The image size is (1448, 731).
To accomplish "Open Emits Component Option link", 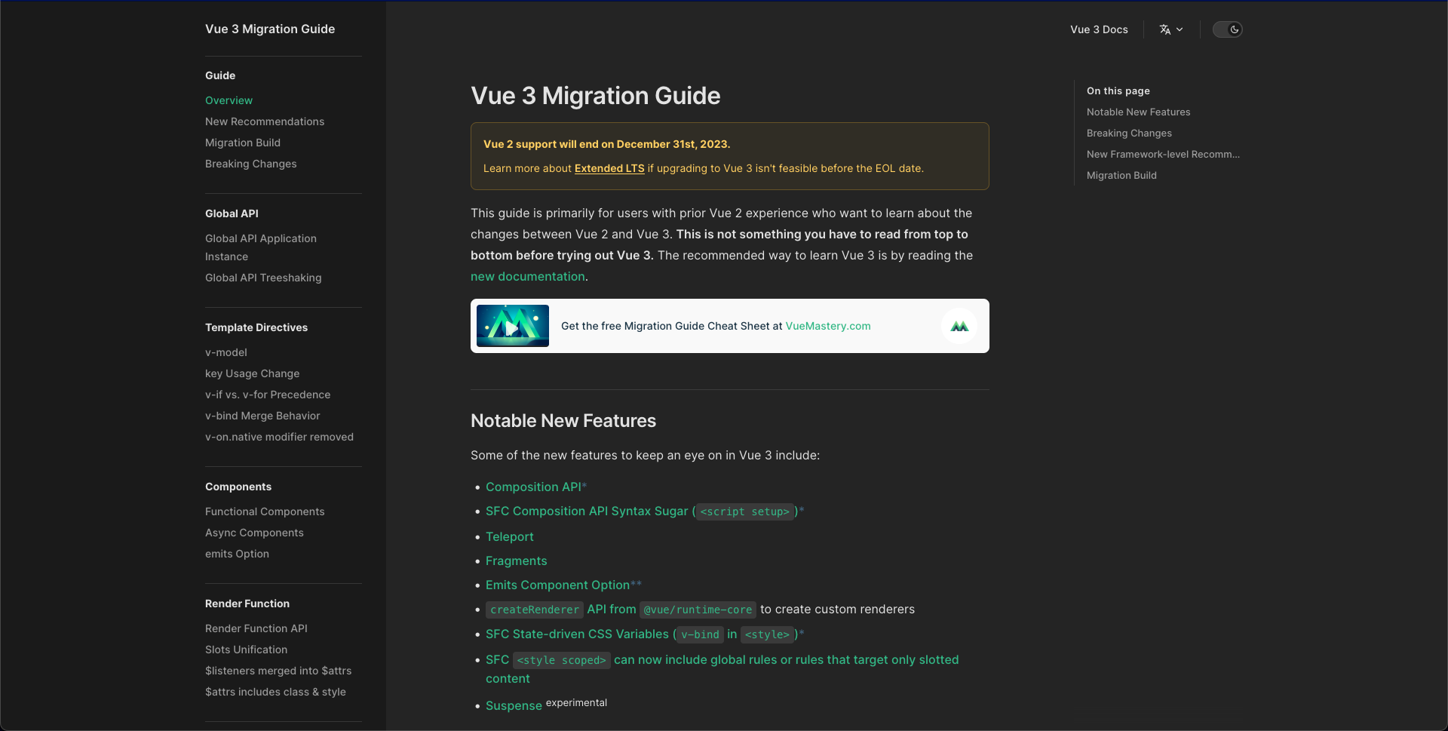I will click(x=557, y=585).
